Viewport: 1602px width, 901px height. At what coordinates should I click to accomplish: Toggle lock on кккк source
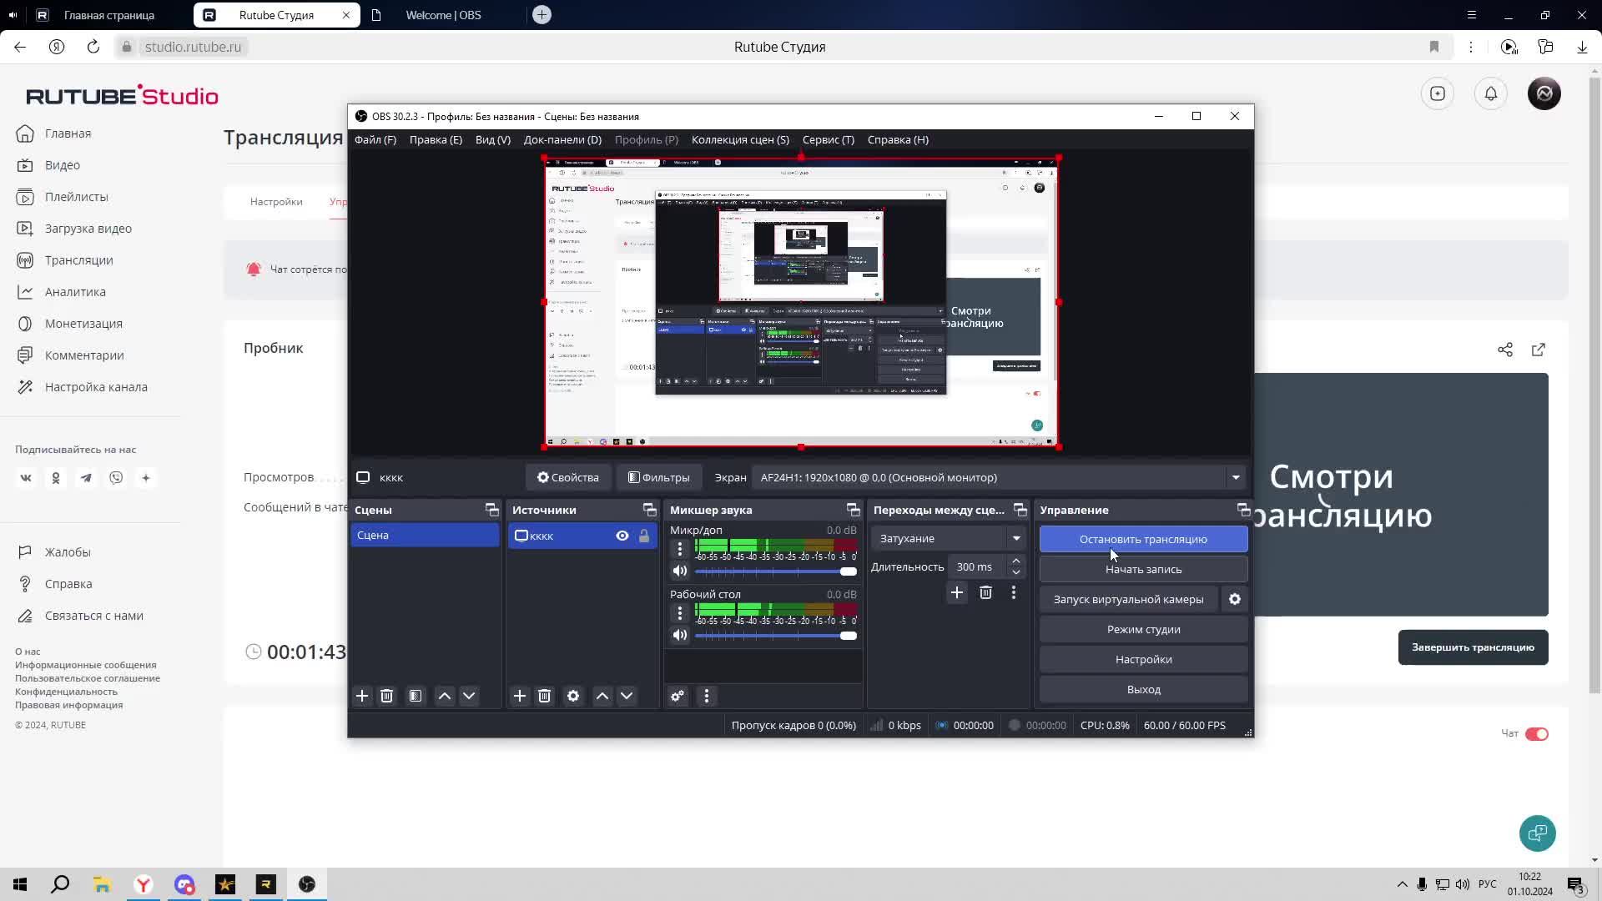(644, 536)
